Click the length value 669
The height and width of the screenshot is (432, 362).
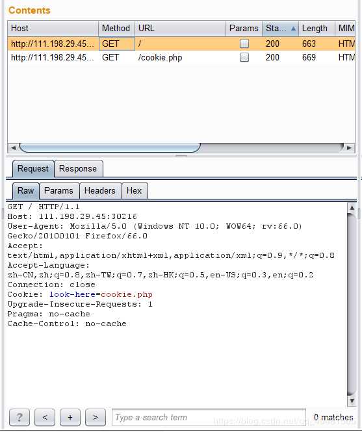(309, 57)
